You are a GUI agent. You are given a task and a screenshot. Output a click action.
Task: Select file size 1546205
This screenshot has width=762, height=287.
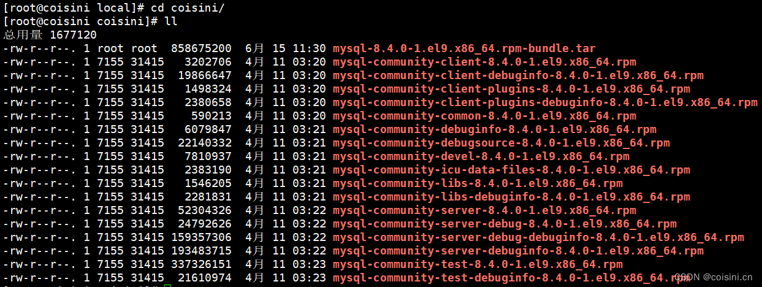208,183
